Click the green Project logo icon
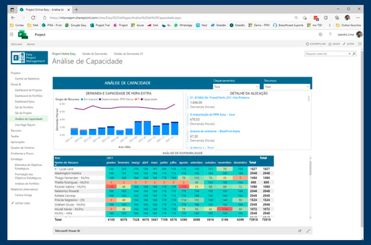Viewport: 371px width, 245px height. point(23,35)
